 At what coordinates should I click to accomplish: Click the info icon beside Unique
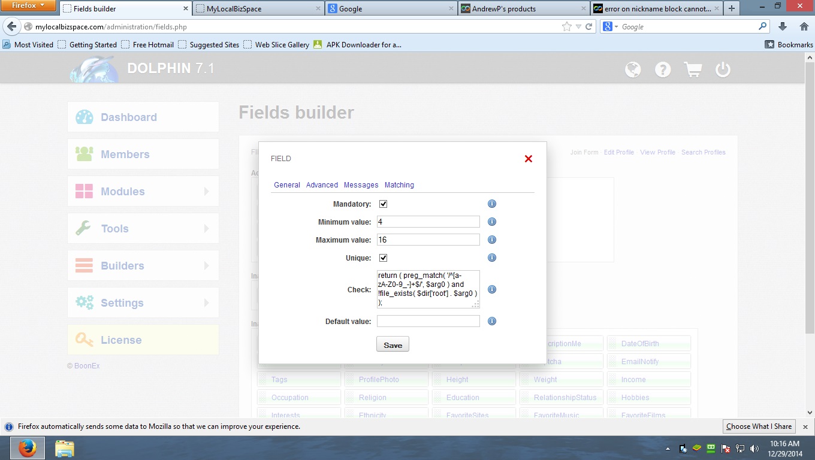pyautogui.click(x=492, y=258)
